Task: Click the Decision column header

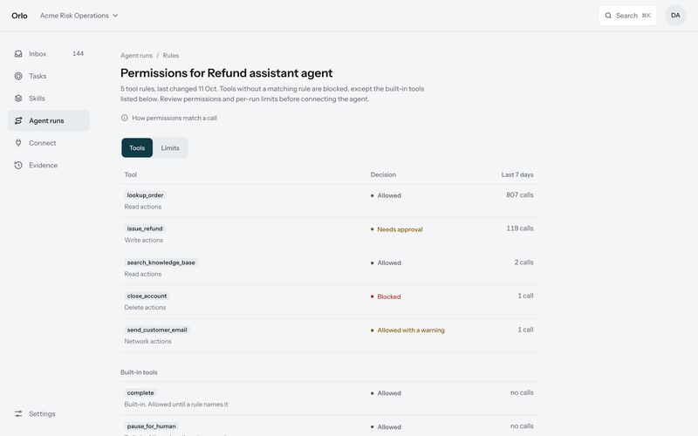Action: pos(383,175)
